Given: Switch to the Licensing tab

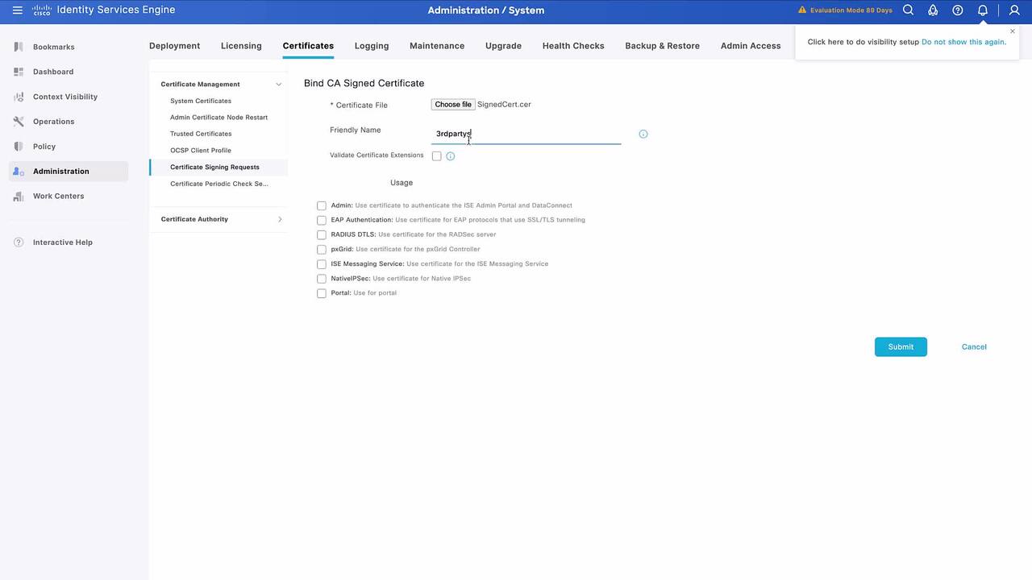Looking at the screenshot, I should (x=241, y=46).
